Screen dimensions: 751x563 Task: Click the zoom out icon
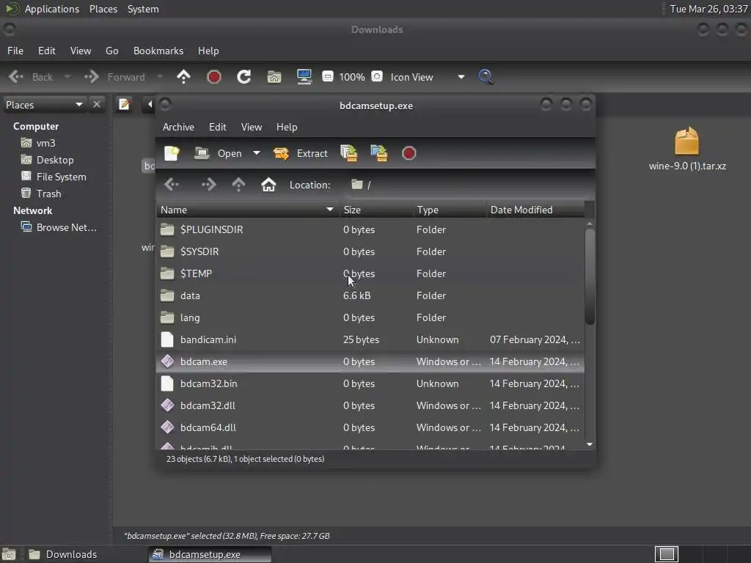328,76
